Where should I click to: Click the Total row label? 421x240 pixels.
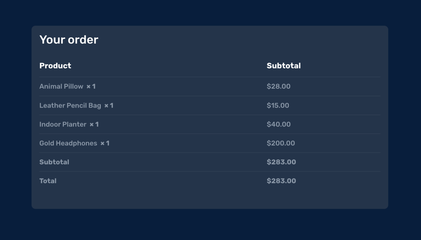click(x=48, y=181)
